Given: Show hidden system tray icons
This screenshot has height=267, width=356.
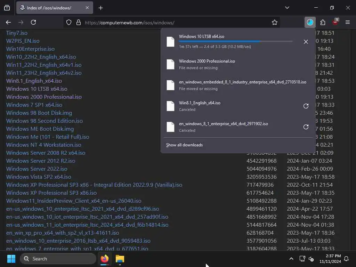Looking at the screenshot, I should 291,259.
